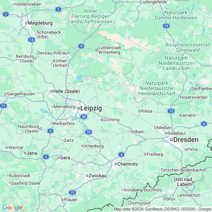Click the A13 highway shield near Kamenz
This screenshot has width=212, height=212.
click(171, 111)
